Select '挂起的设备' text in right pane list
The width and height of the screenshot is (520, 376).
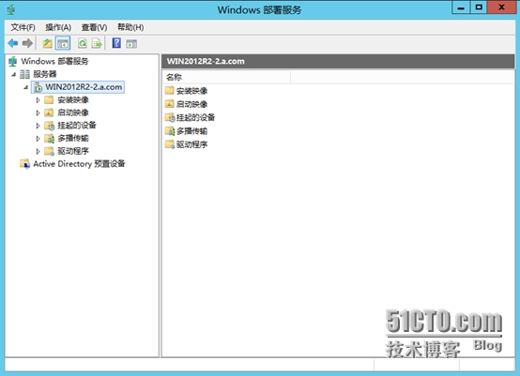tap(195, 117)
